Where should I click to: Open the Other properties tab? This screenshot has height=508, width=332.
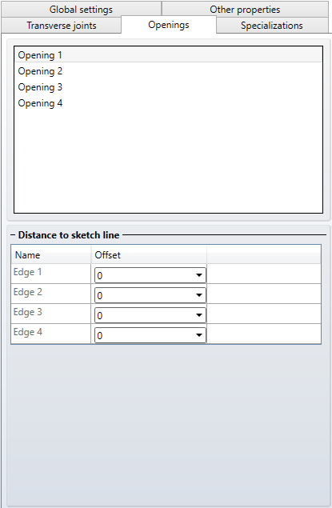click(x=245, y=9)
